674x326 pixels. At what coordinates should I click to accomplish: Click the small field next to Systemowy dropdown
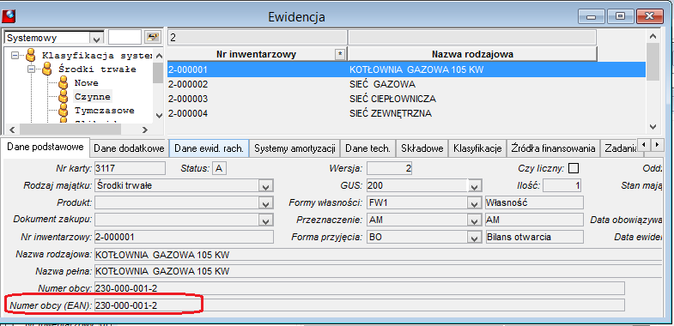click(124, 38)
